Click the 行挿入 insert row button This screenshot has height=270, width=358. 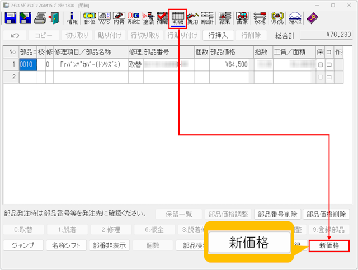point(219,35)
